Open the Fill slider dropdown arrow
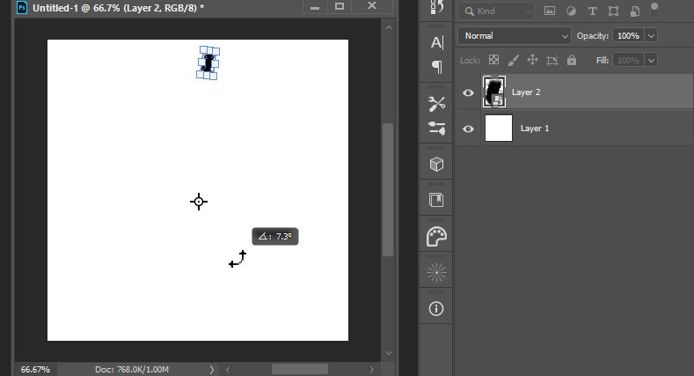 pos(651,60)
